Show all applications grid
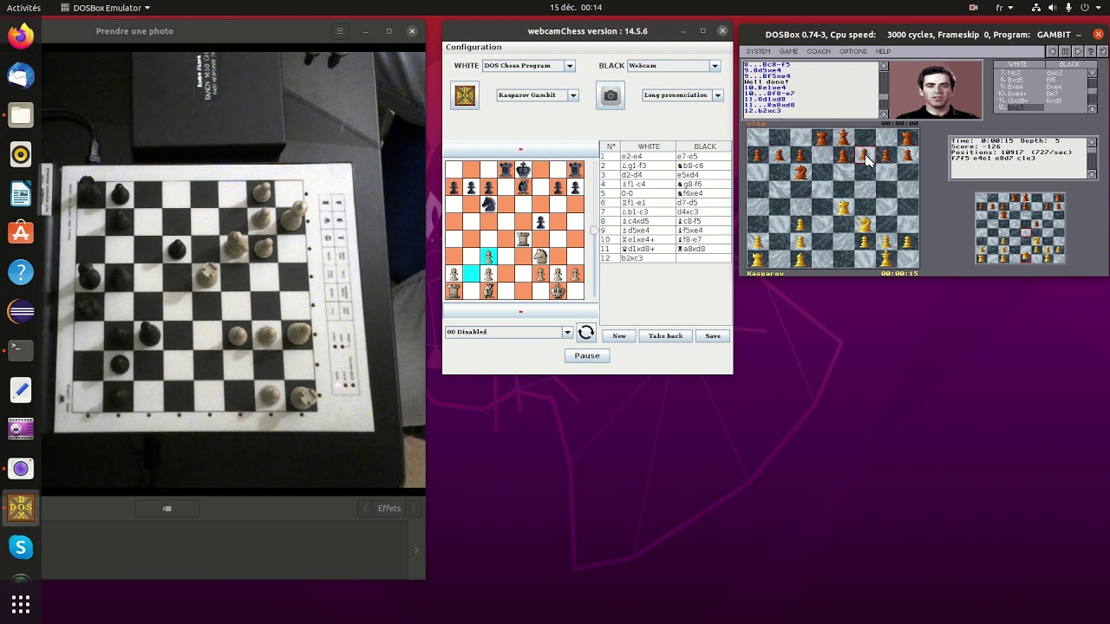Image resolution: width=1110 pixels, height=624 pixels. (21, 604)
